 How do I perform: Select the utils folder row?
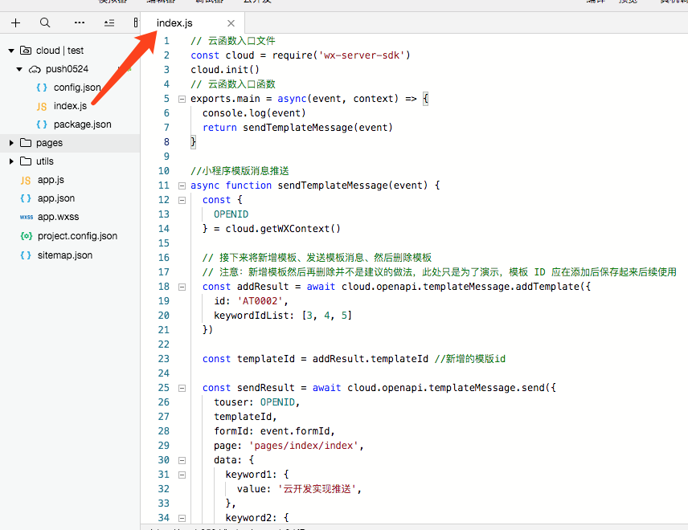pyautogui.click(x=70, y=161)
